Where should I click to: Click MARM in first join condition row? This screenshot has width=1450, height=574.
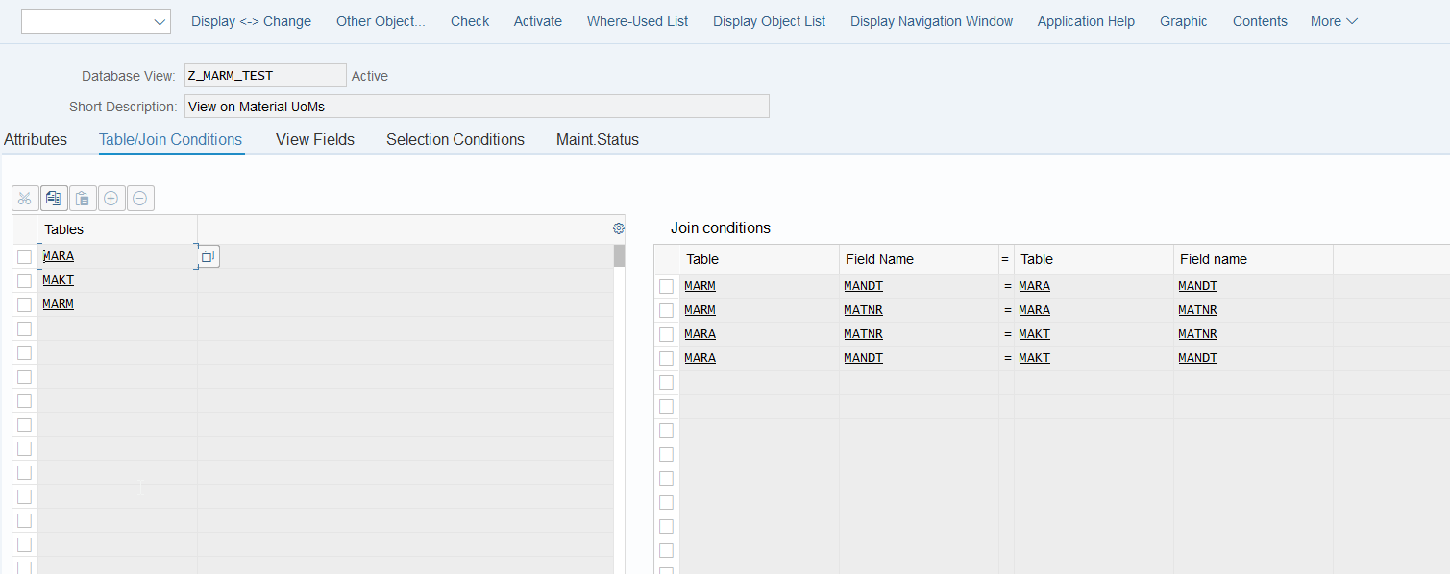click(700, 286)
